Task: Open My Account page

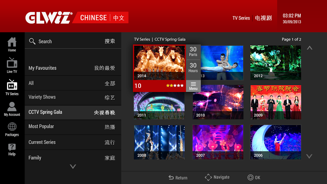Action: tap(12, 109)
